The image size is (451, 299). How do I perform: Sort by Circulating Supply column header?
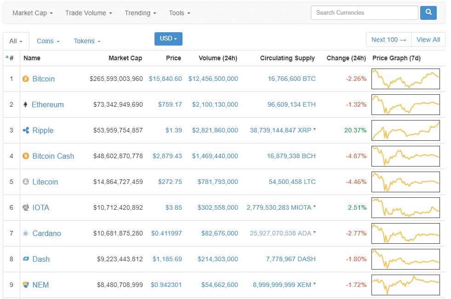[x=287, y=58]
